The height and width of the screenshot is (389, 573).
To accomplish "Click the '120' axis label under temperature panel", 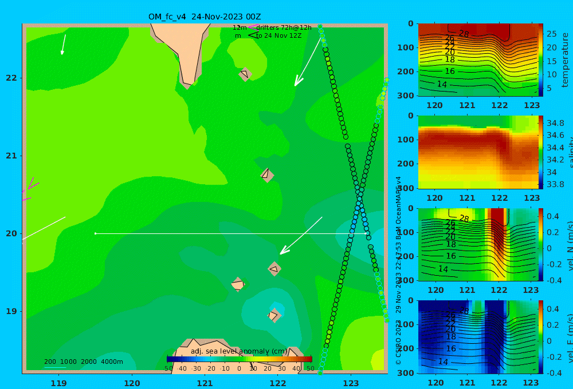I will [435, 105].
